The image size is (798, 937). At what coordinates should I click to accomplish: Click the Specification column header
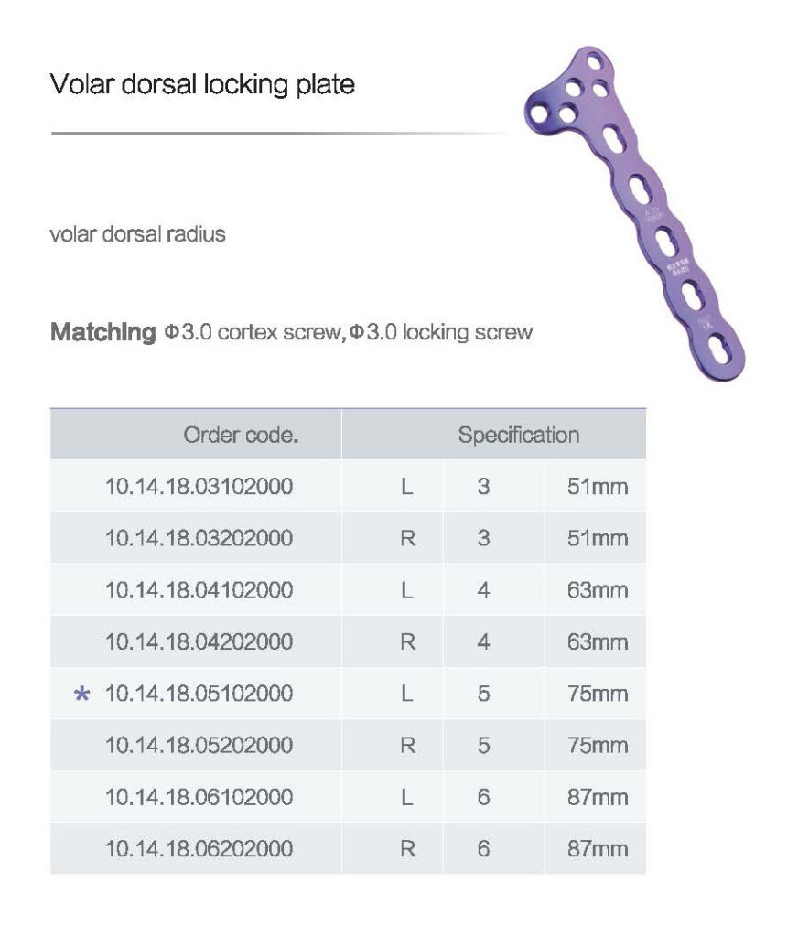click(519, 435)
